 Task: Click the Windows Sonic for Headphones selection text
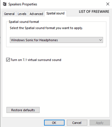click(x=34, y=40)
